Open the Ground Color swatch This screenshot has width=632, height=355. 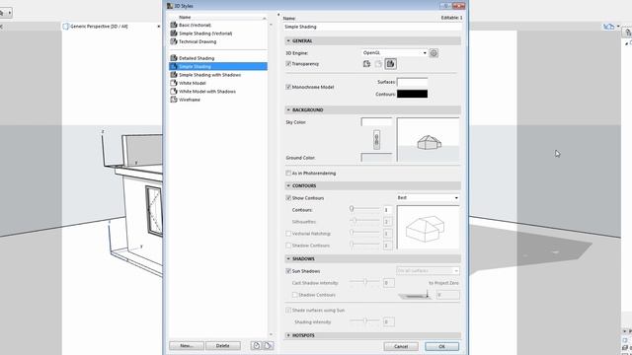click(x=376, y=158)
